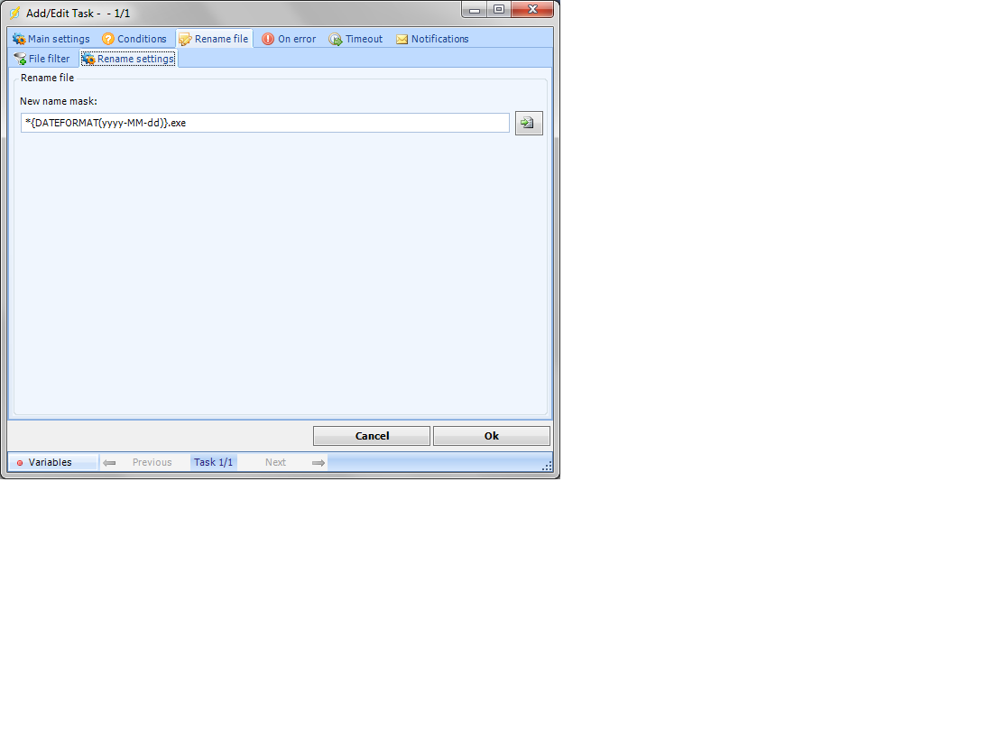This screenshot has width=988, height=741.
Task: Minimize the Add/Edit Task window
Action: point(476,10)
